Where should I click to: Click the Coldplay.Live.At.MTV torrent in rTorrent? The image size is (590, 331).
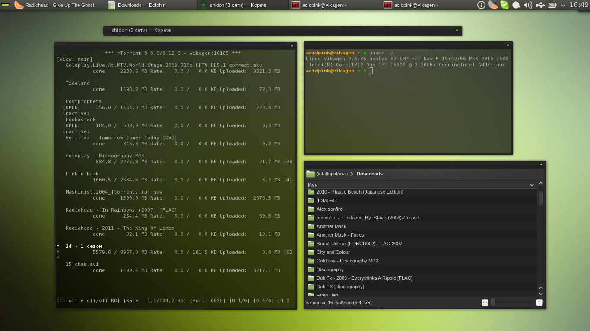(x=164, y=65)
